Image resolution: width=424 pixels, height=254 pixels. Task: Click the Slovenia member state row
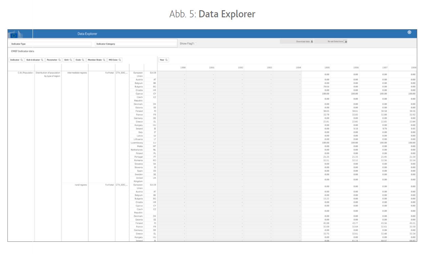pos(138,167)
